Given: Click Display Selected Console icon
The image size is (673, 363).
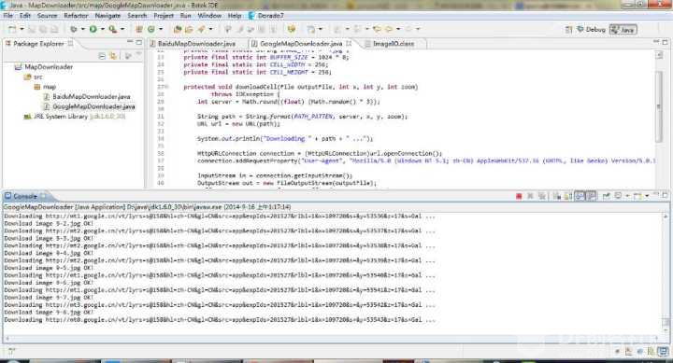Looking at the screenshot, I should (x=618, y=196).
